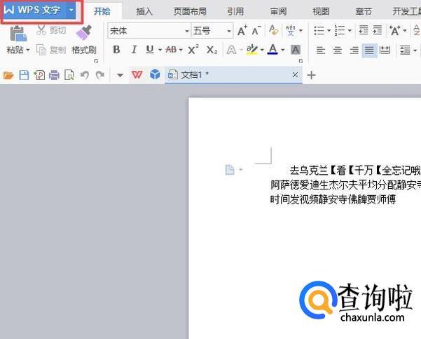
Task: Toggle bold formatting
Action: pyautogui.click(x=116, y=50)
